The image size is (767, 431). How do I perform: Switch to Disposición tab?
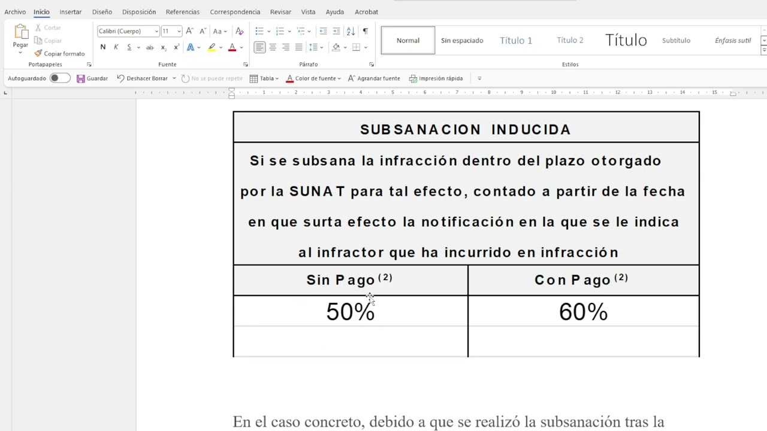[139, 12]
